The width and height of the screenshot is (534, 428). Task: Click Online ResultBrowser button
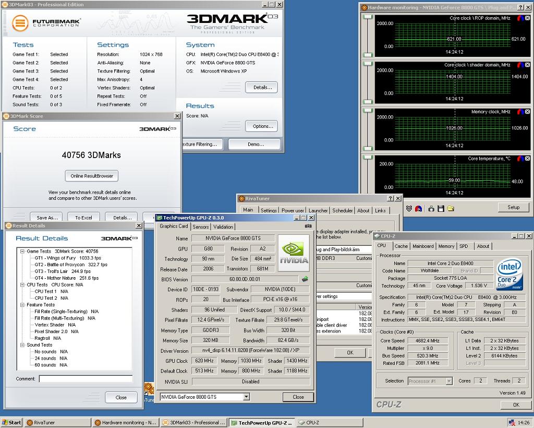92,176
